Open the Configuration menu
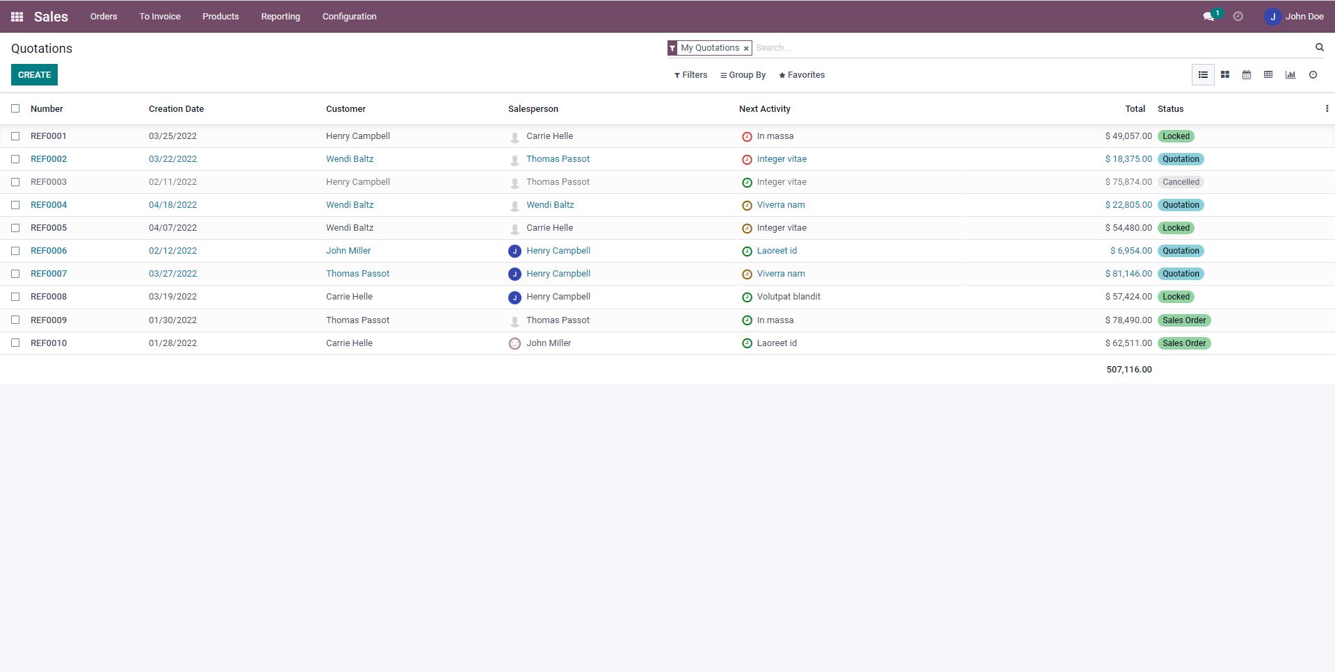Viewport: 1335px width, 672px height. 349,17
